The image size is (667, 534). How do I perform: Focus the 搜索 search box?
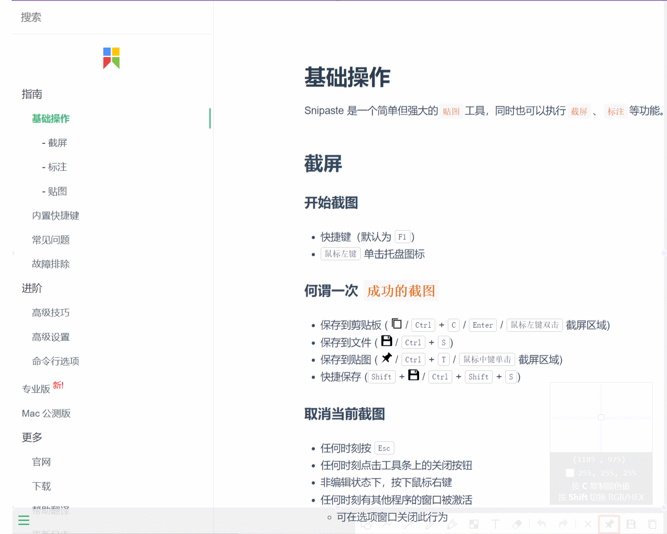(111, 17)
